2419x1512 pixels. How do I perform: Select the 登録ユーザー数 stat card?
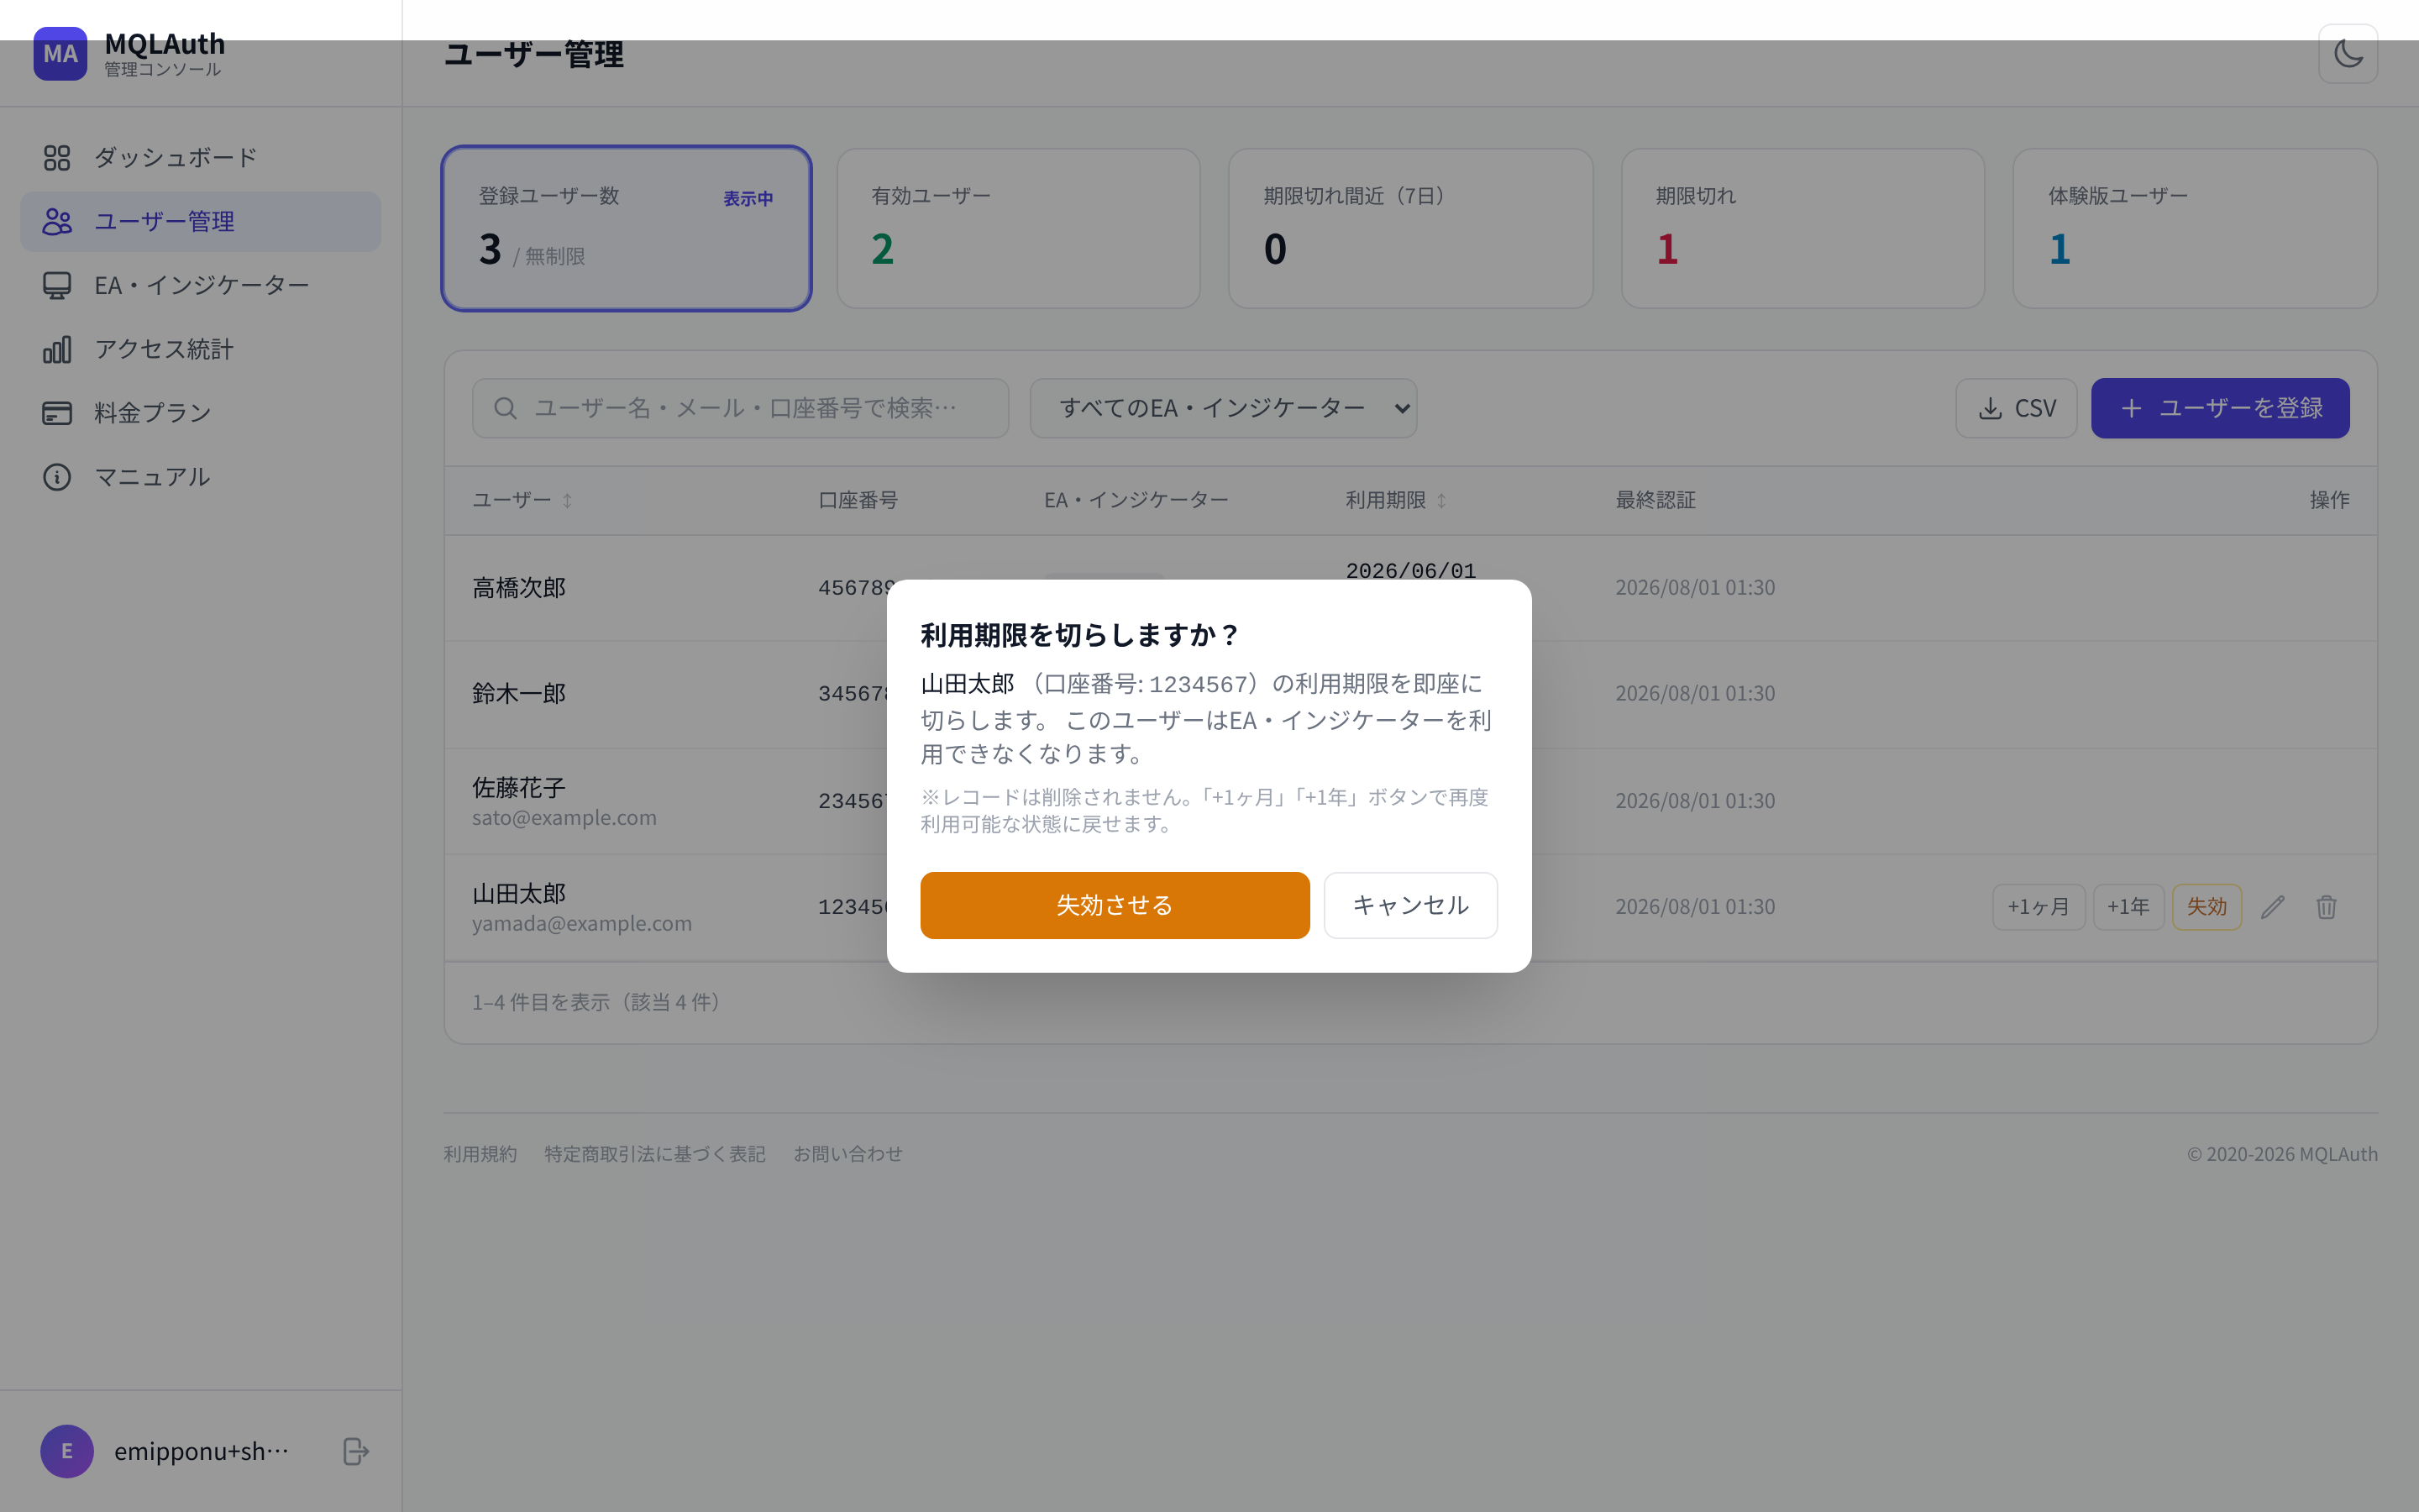click(627, 228)
